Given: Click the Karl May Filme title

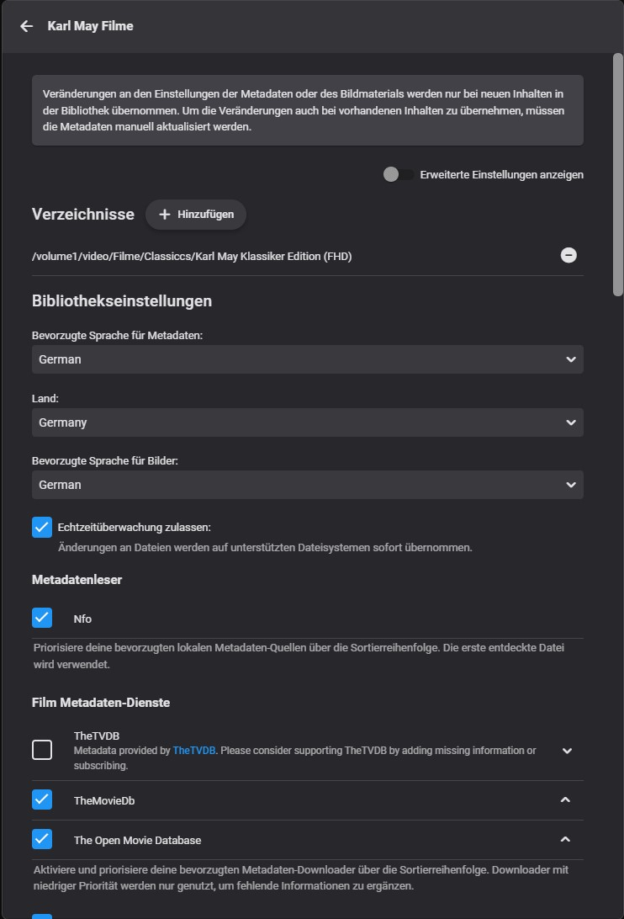Looking at the screenshot, I should pyautogui.click(x=90, y=26).
